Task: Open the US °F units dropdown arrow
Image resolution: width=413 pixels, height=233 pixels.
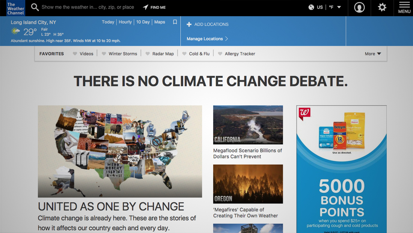Action: tap(339, 7)
